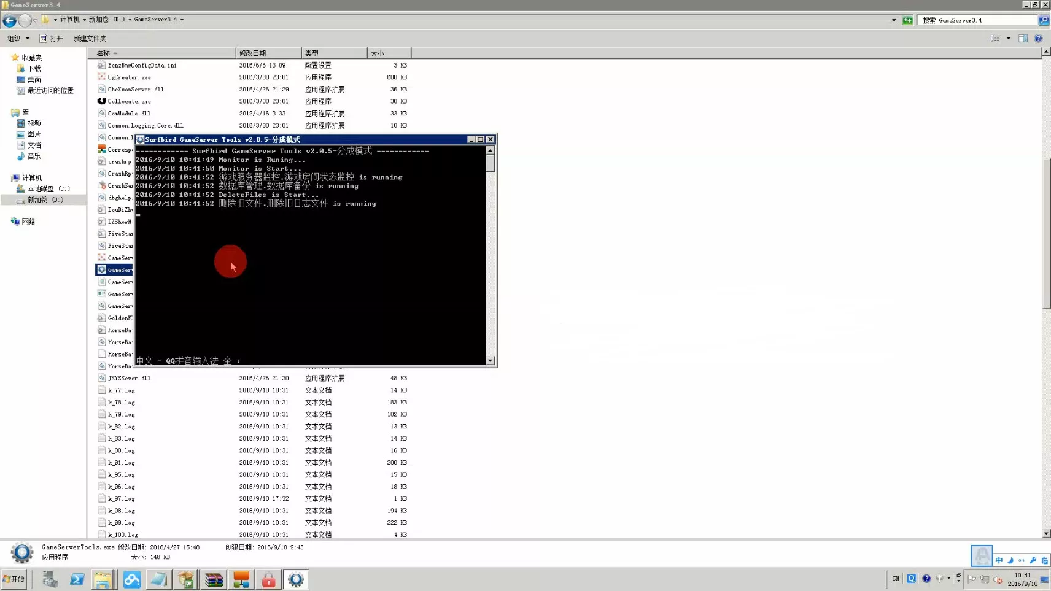Click the 开始 Start button

click(x=14, y=579)
